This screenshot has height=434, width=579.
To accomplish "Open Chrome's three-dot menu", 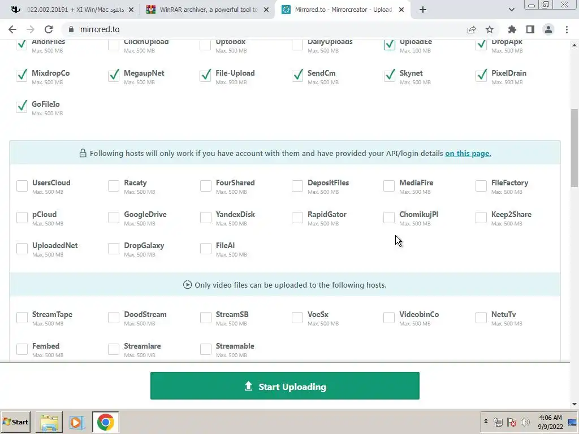I will (567, 29).
